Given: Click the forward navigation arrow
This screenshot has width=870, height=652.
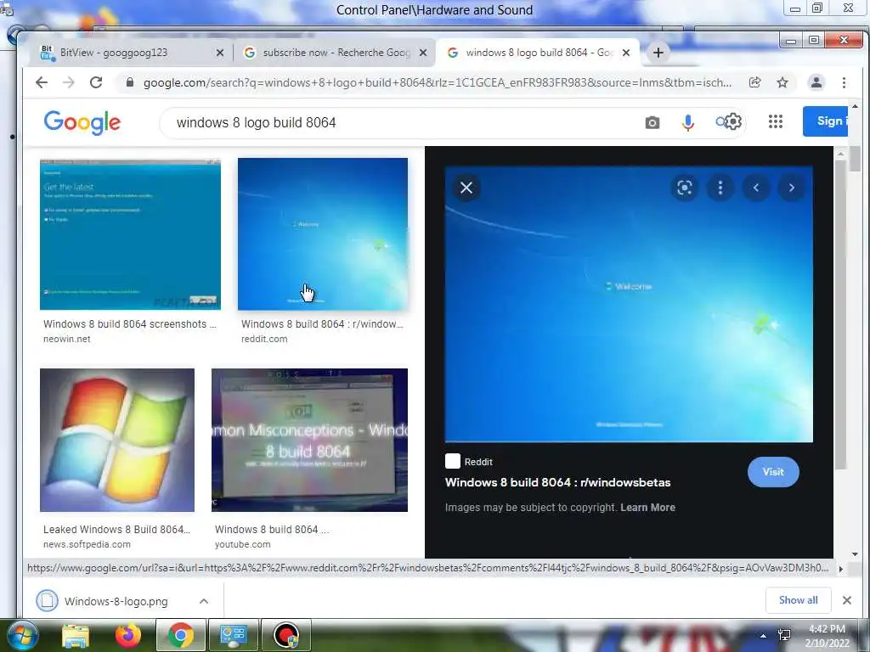Looking at the screenshot, I should 68,82.
